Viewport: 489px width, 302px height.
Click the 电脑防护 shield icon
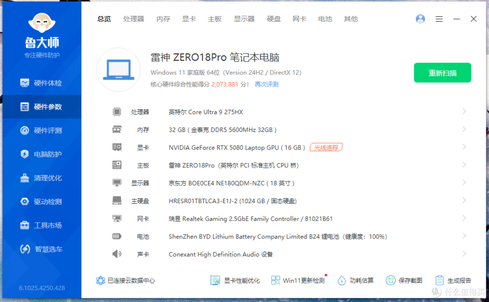click(x=24, y=154)
